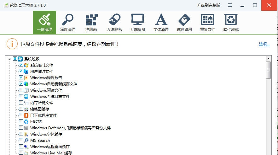Open the 选项... options link
This screenshot has height=155, width=278.
point(264,44)
